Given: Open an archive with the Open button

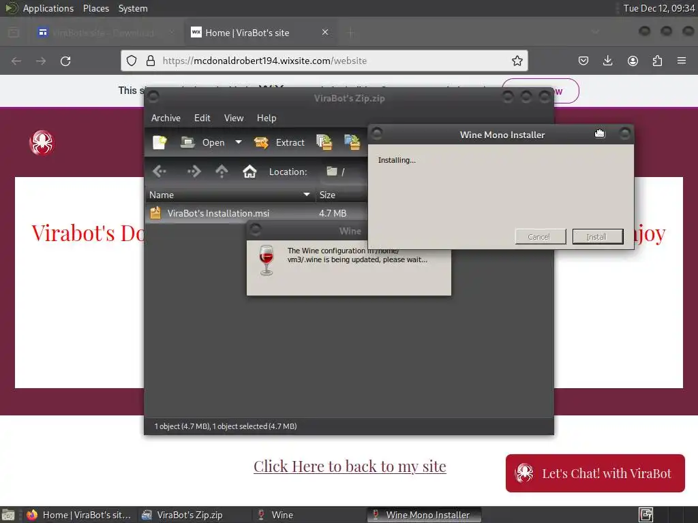Looking at the screenshot, I should click(x=202, y=142).
